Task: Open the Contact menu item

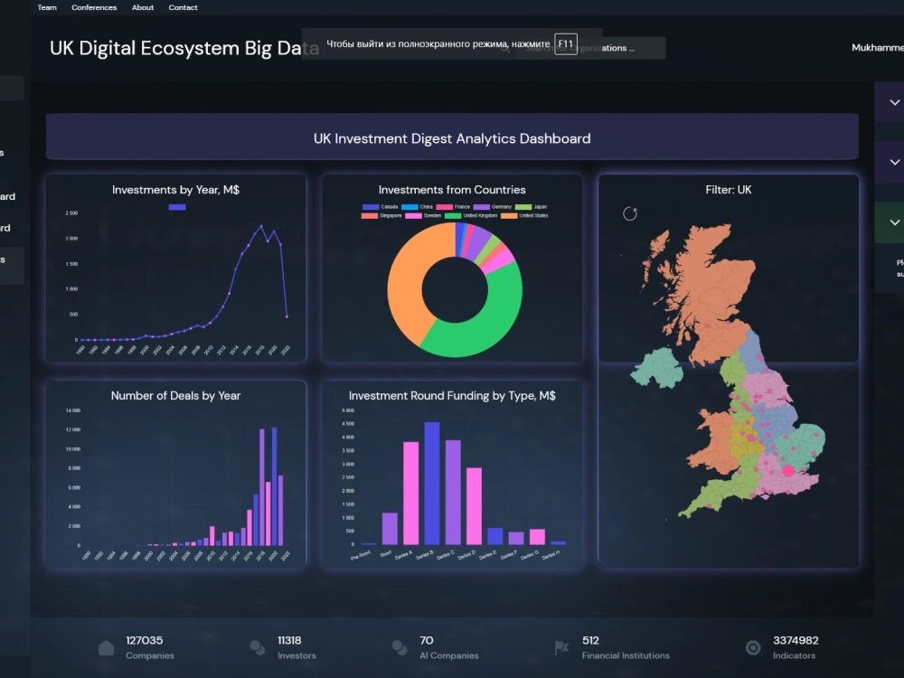Action: coord(183,7)
